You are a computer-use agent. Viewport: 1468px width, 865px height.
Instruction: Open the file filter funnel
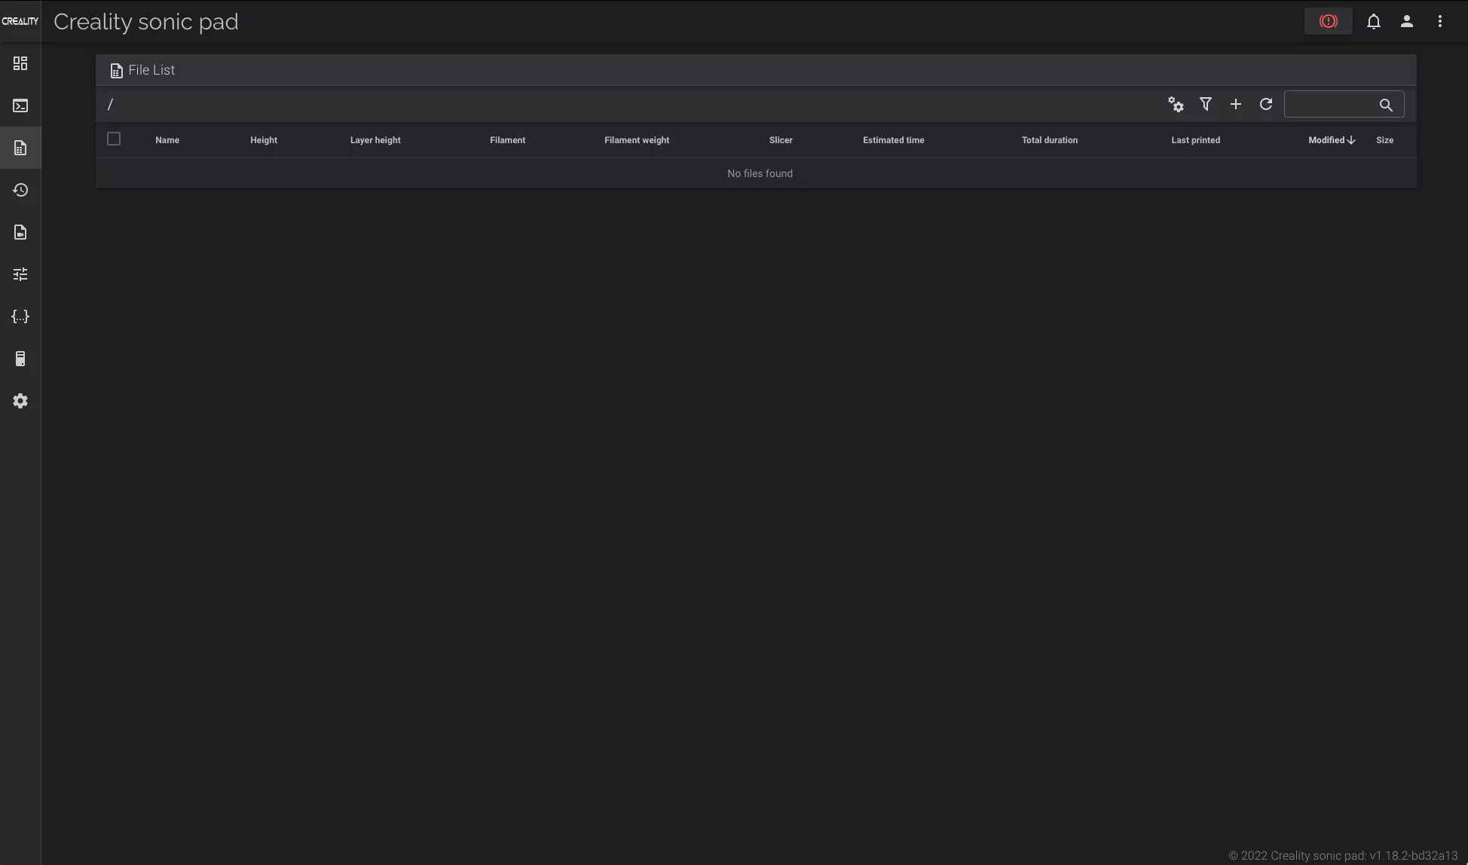1206,105
